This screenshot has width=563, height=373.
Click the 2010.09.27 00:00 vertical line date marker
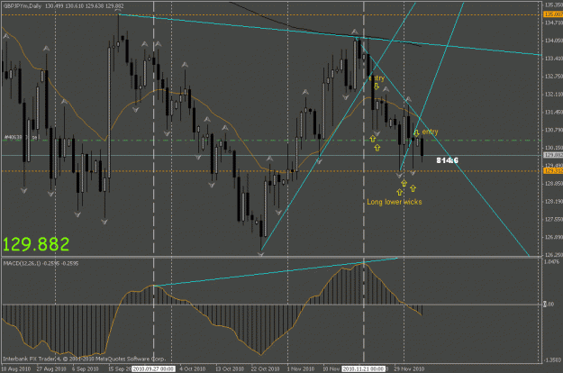(153, 368)
